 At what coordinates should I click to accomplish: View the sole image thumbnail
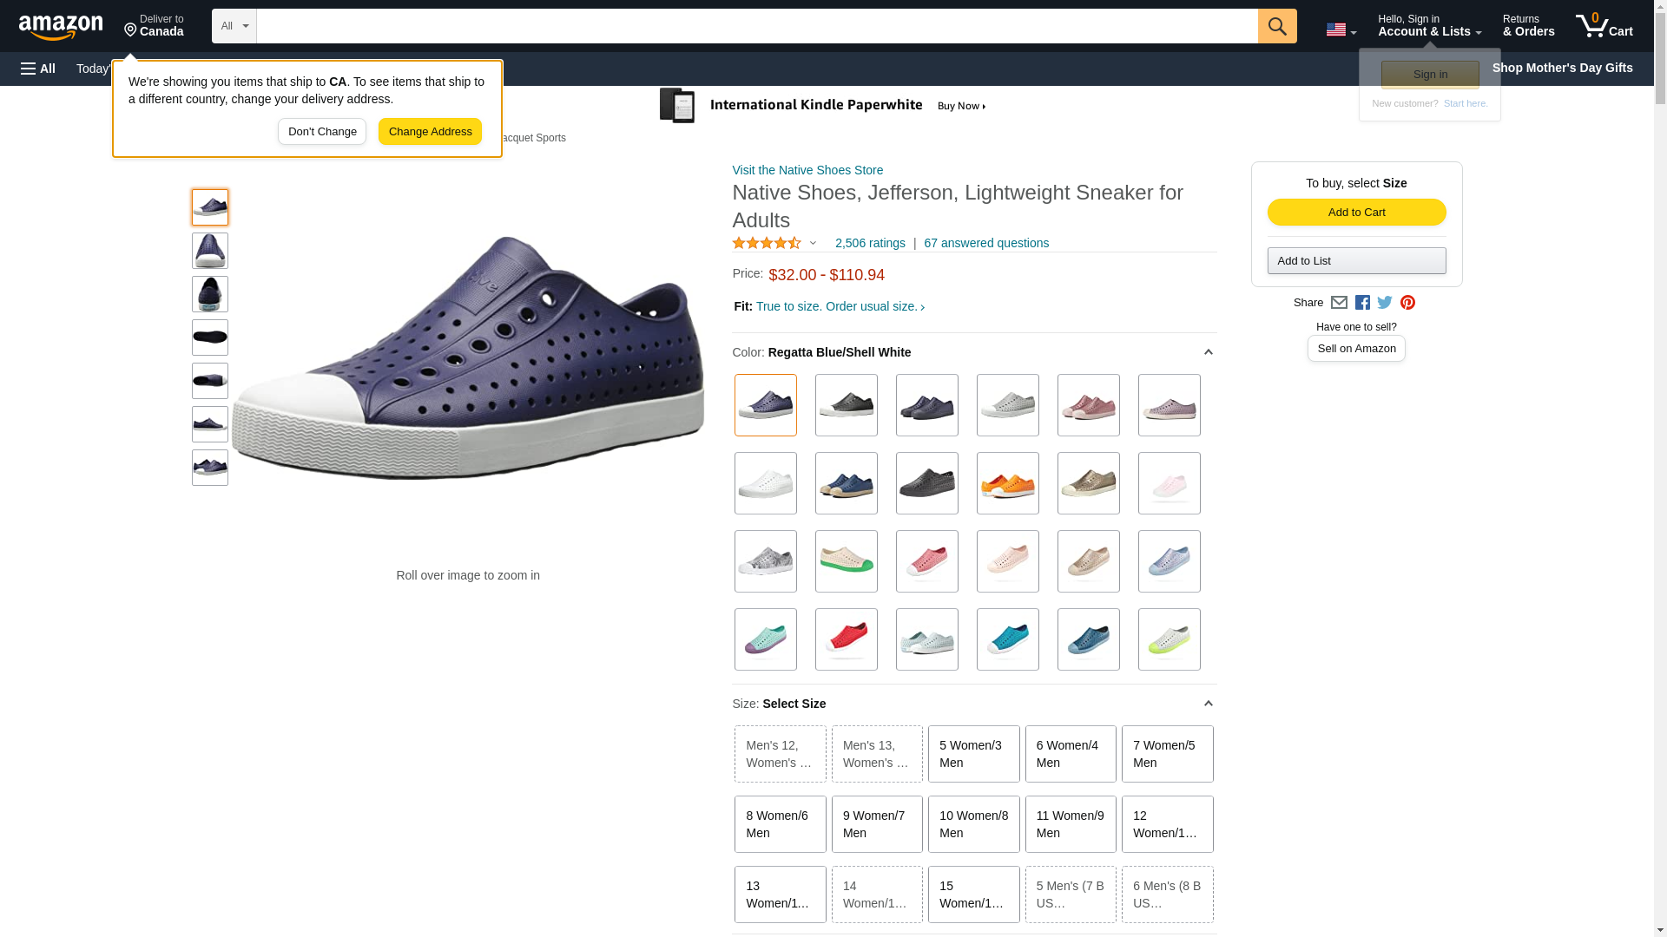210,337
